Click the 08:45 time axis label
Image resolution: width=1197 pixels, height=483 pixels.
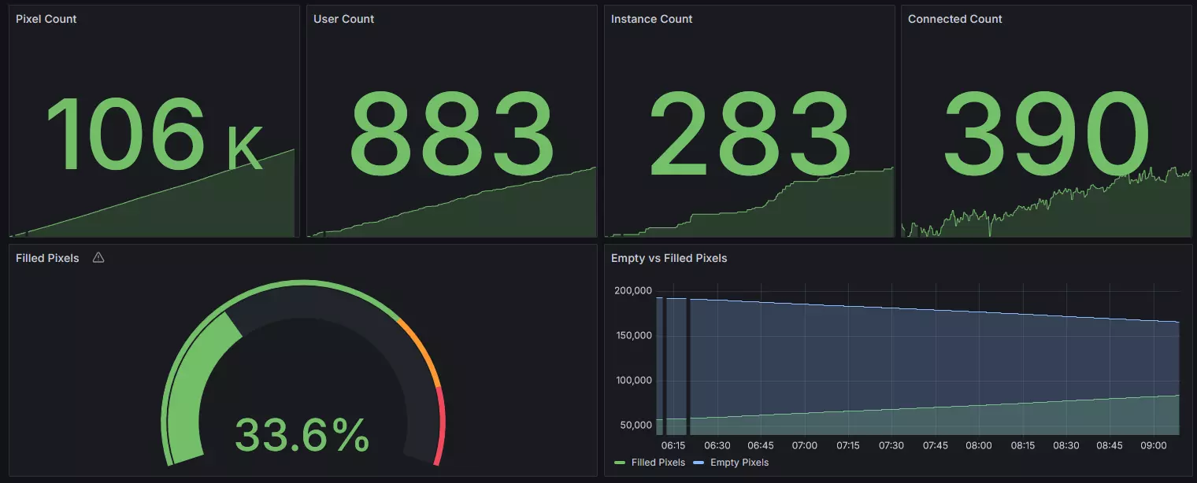(1110, 445)
